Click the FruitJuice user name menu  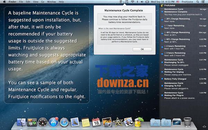187,2
